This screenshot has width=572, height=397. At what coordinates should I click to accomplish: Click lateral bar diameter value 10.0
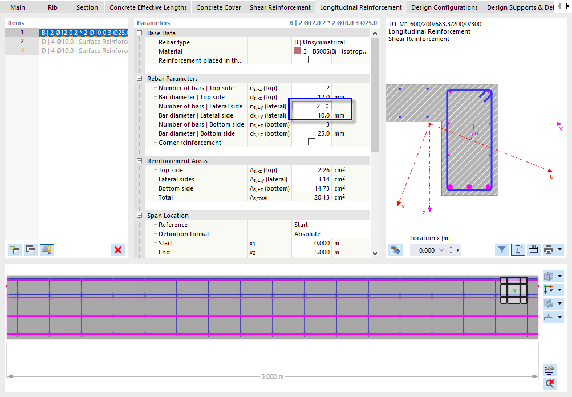[x=323, y=115]
